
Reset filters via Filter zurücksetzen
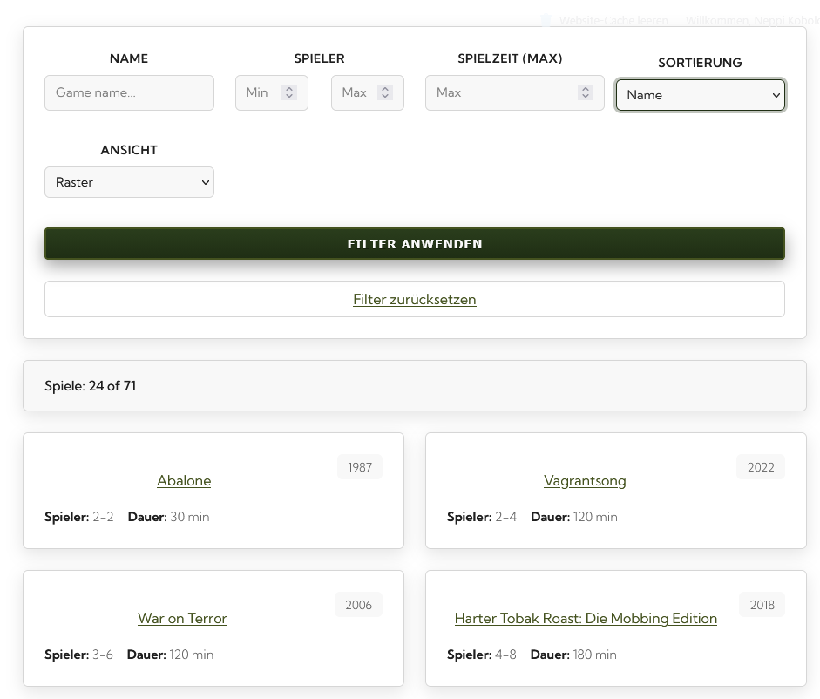click(x=414, y=299)
